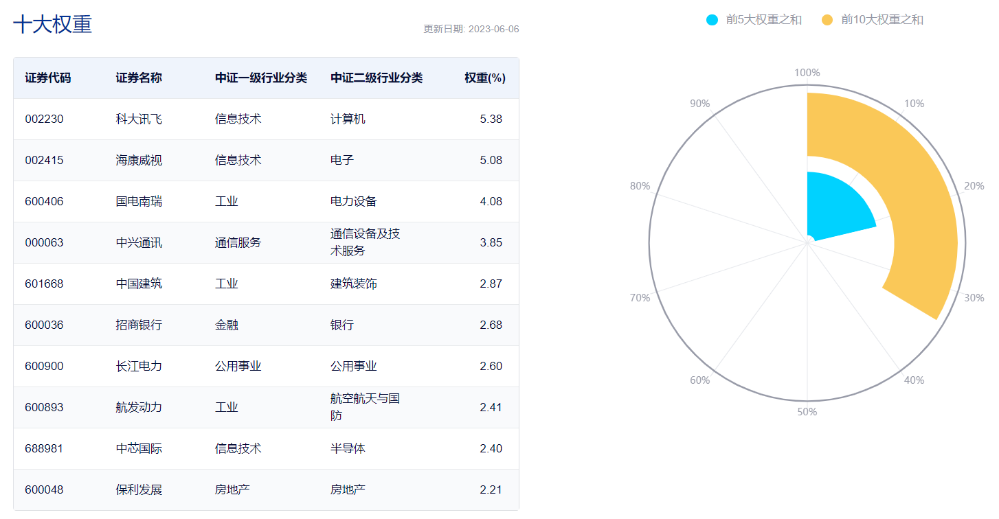Select stock code 601668
This screenshot has width=999, height=519.
coord(44,284)
